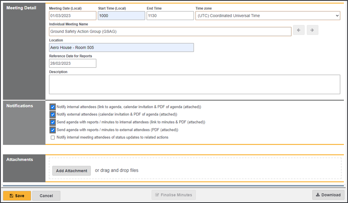Click the Cancel button
The image size is (348, 203).
click(x=46, y=196)
